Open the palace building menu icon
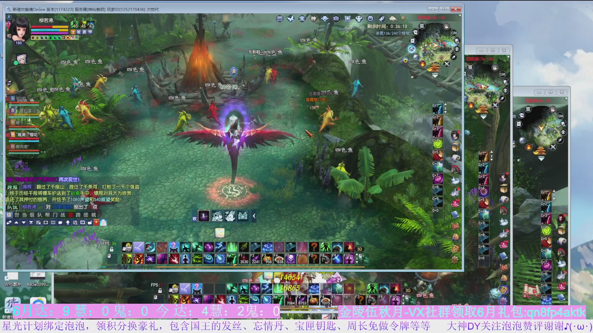 point(280,18)
